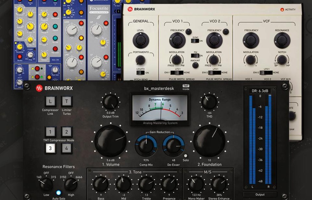The width and height of the screenshot is (312, 200).
Task: Click the VCF Notch knob
Action: (282, 59)
